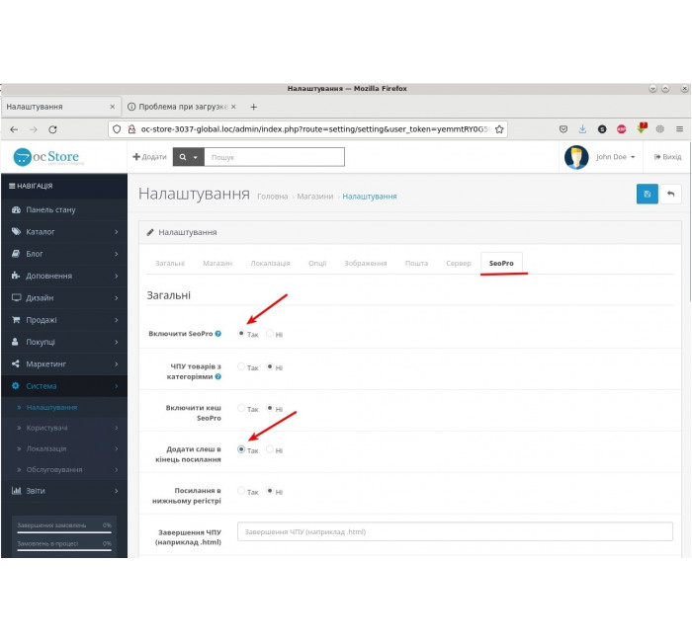Open Головна breadcrumb link
The width and height of the screenshot is (692, 642).
pyautogui.click(x=272, y=197)
